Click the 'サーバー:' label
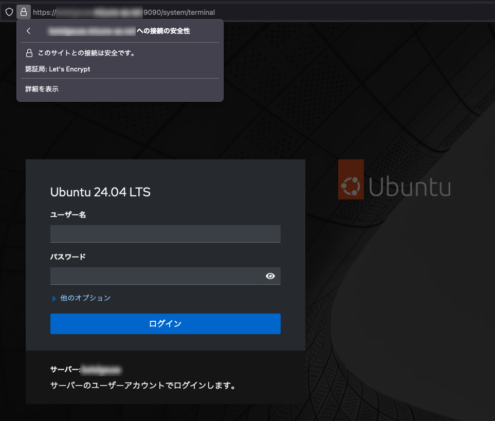This screenshot has width=495, height=421. coord(65,370)
